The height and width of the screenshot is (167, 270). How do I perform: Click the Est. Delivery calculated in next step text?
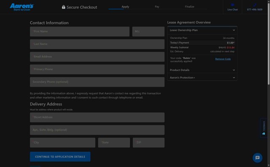click(222, 51)
